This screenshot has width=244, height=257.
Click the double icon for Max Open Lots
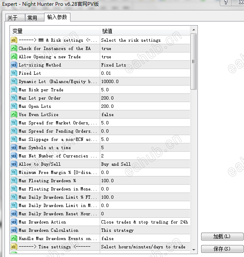(x=14, y=106)
